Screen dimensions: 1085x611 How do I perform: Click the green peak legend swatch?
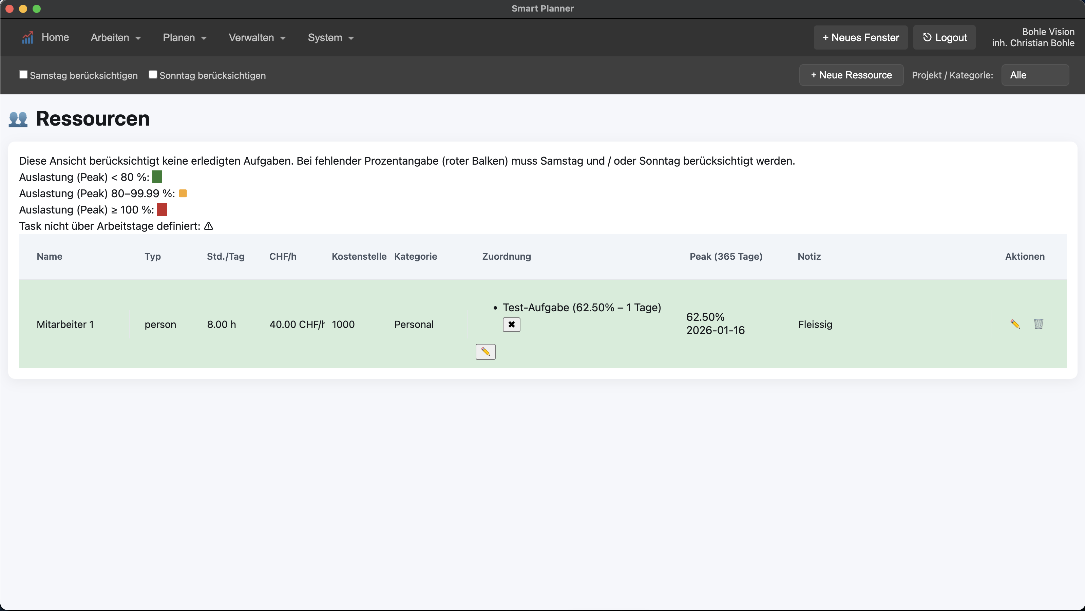click(157, 177)
